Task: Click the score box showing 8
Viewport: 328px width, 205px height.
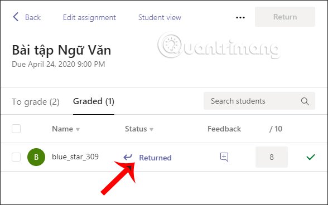Action: [272, 157]
